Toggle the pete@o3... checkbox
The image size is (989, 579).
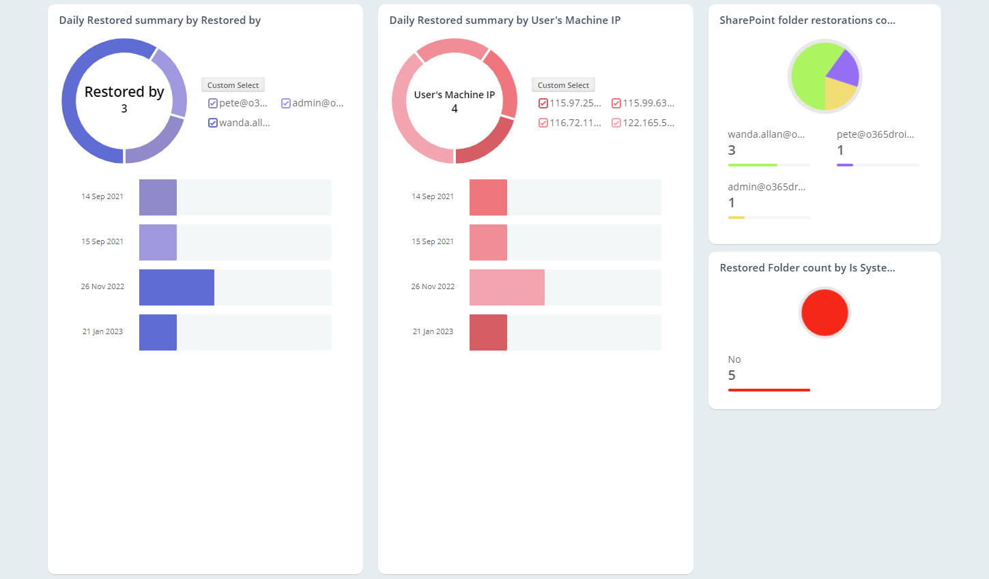[x=213, y=104]
